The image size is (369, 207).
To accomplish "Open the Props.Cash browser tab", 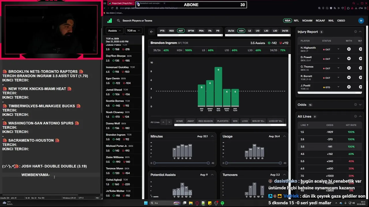I will 121,3.
